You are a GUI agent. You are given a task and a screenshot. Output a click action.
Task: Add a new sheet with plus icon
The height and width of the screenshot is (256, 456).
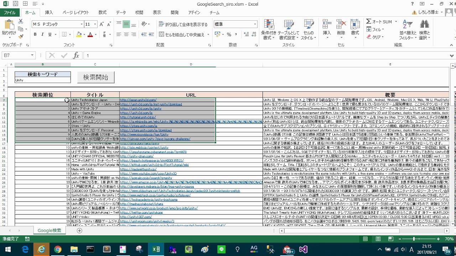click(79, 230)
